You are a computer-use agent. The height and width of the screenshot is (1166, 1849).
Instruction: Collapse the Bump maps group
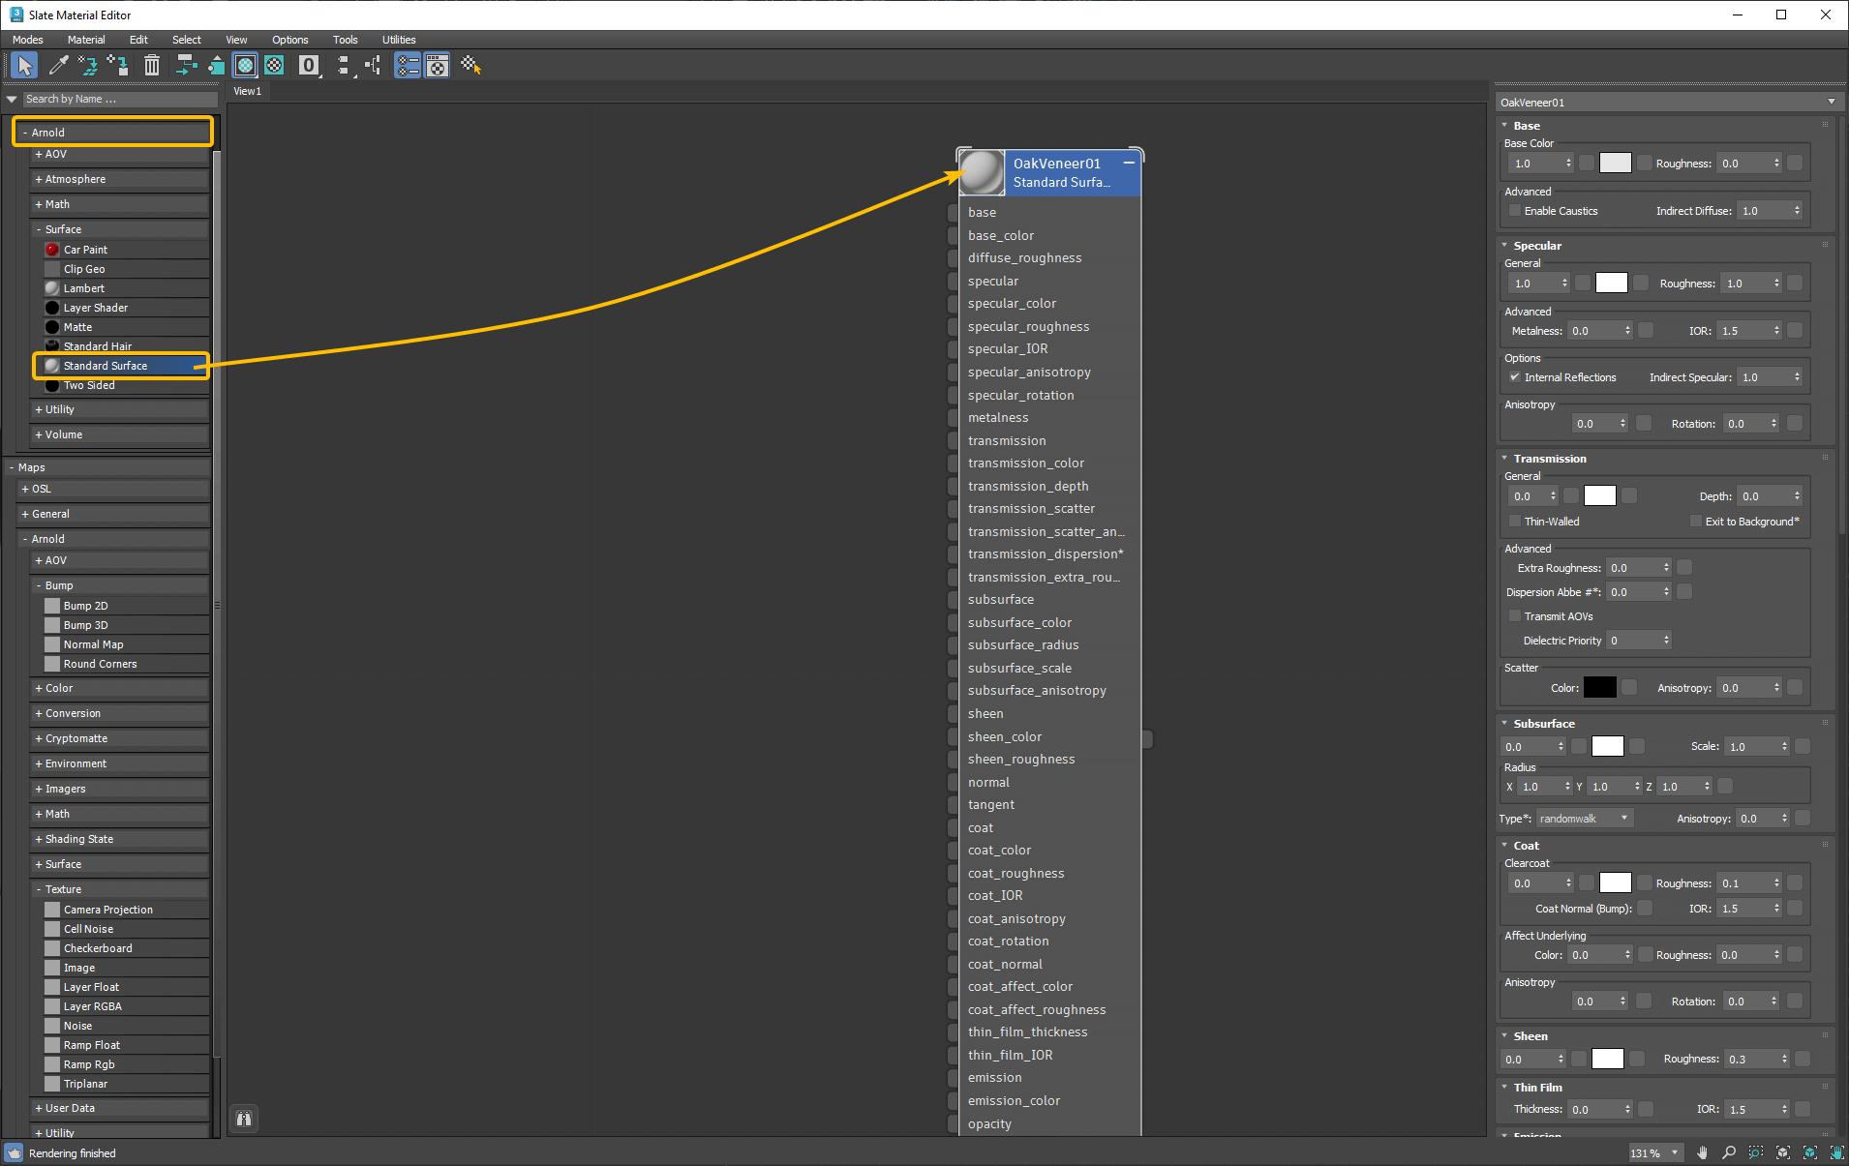39,585
